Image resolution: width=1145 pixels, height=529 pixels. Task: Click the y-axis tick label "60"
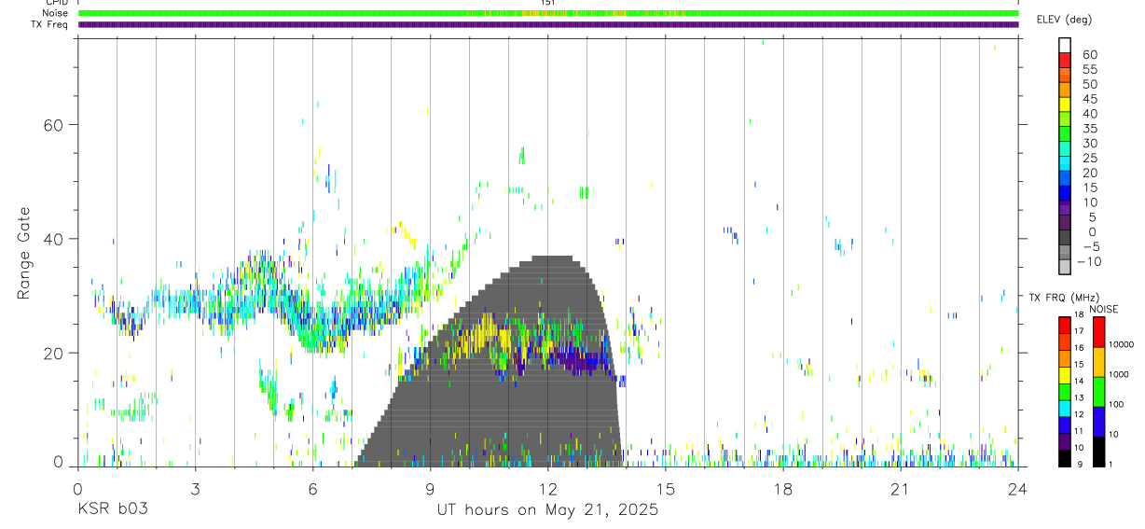click(54, 124)
